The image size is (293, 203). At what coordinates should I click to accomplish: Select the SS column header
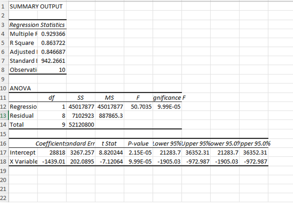click(81, 98)
